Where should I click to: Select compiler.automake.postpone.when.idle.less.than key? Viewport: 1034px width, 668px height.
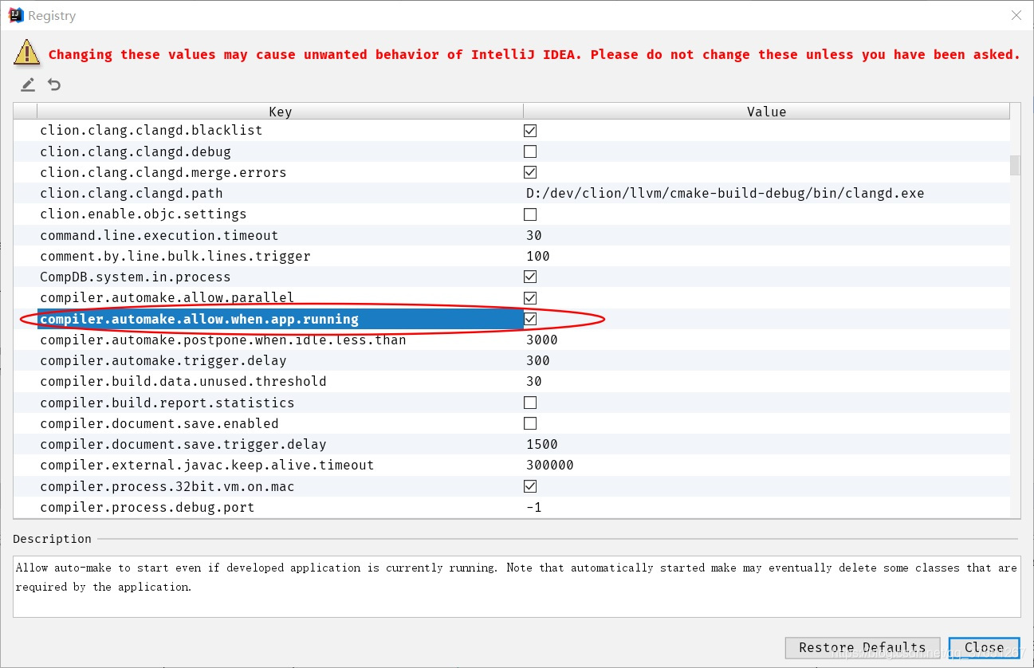[223, 340]
